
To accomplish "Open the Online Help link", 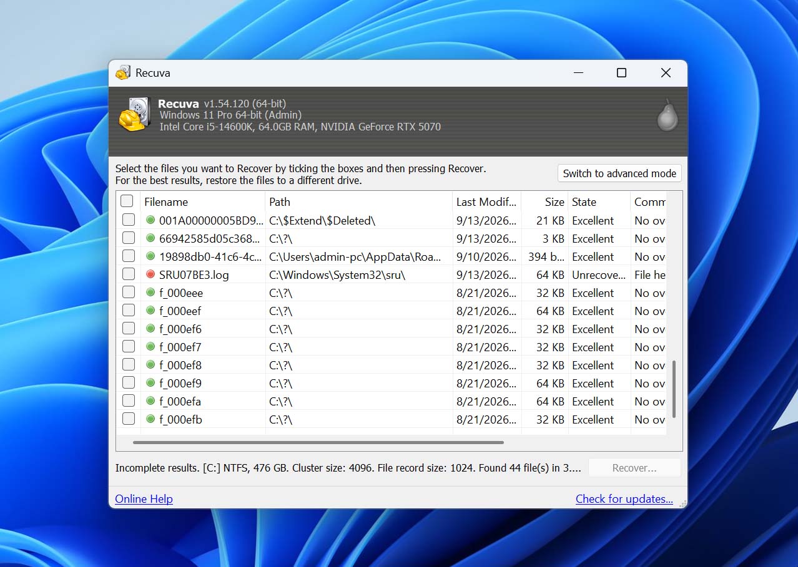I will pyautogui.click(x=144, y=499).
